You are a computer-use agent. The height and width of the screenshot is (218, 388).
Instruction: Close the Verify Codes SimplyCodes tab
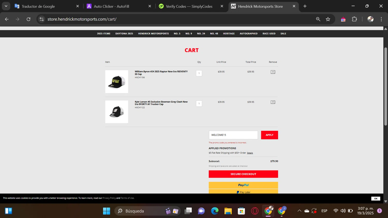pos(222,6)
